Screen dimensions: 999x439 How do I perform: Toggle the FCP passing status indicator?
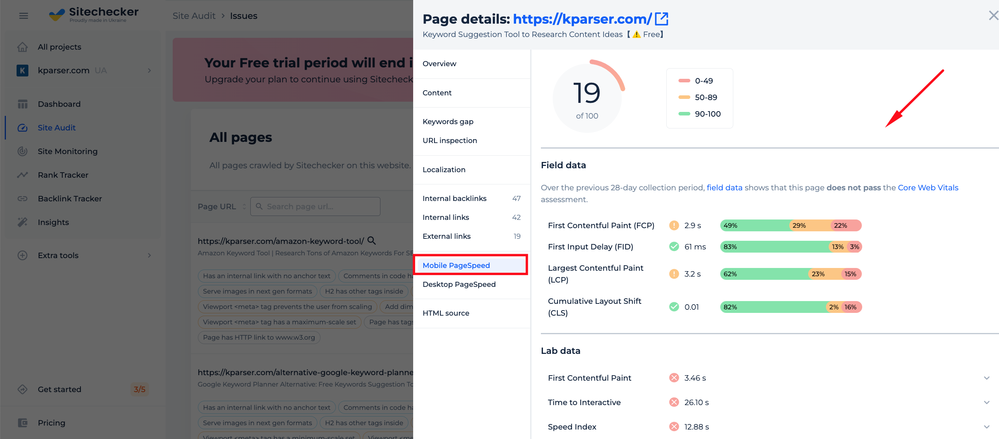(674, 225)
